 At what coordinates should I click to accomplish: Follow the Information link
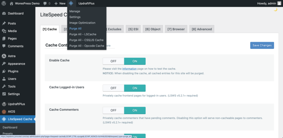129,69
